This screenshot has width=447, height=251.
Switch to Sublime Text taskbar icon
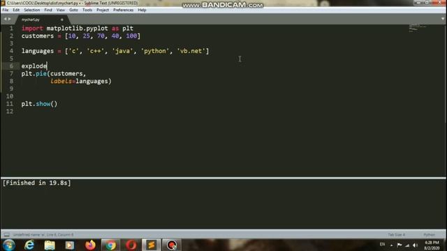(x=152, y=245)
